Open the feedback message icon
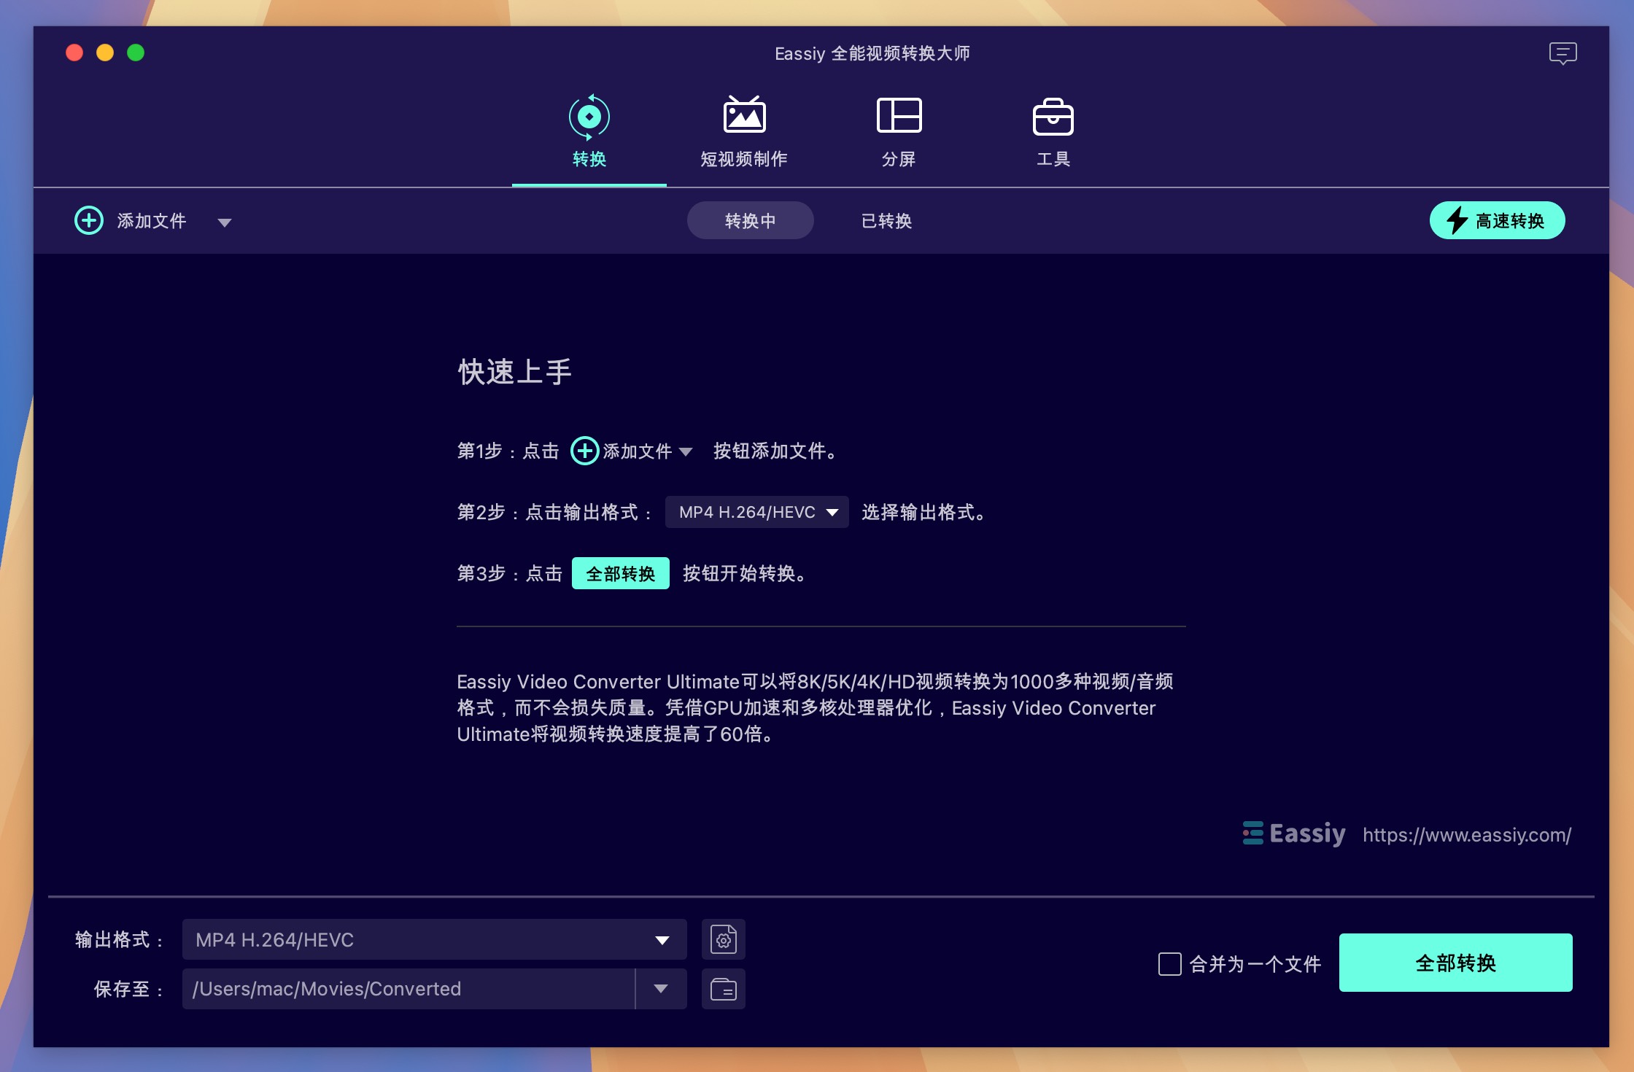Image resolution: width=1634 pixels, height=1072 pixels. pos(1563,53)
